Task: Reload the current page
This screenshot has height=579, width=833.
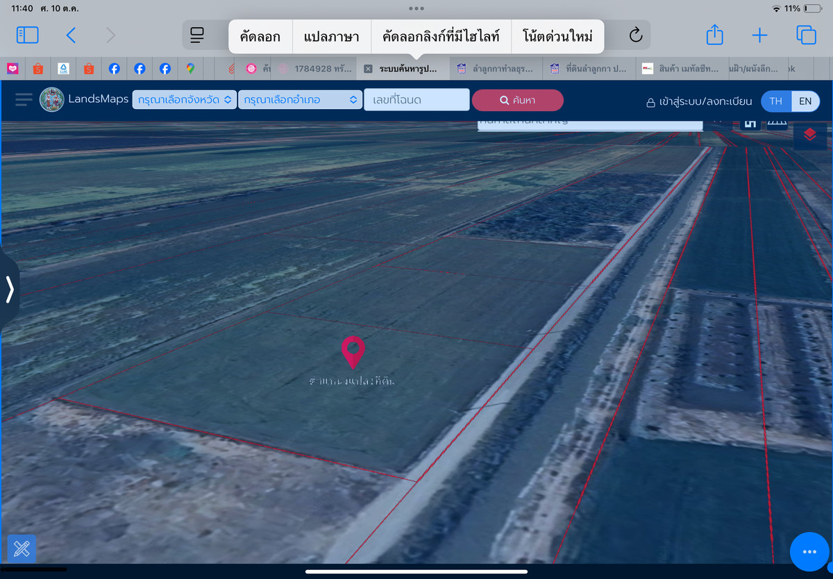Action: (635, 35)
